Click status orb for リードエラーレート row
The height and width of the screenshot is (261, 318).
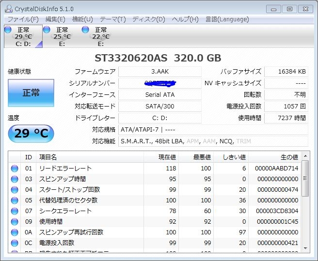pyautogui.click(x=15, y=168)
